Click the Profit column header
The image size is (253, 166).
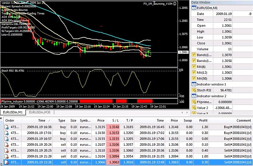(x=203, y=121)
